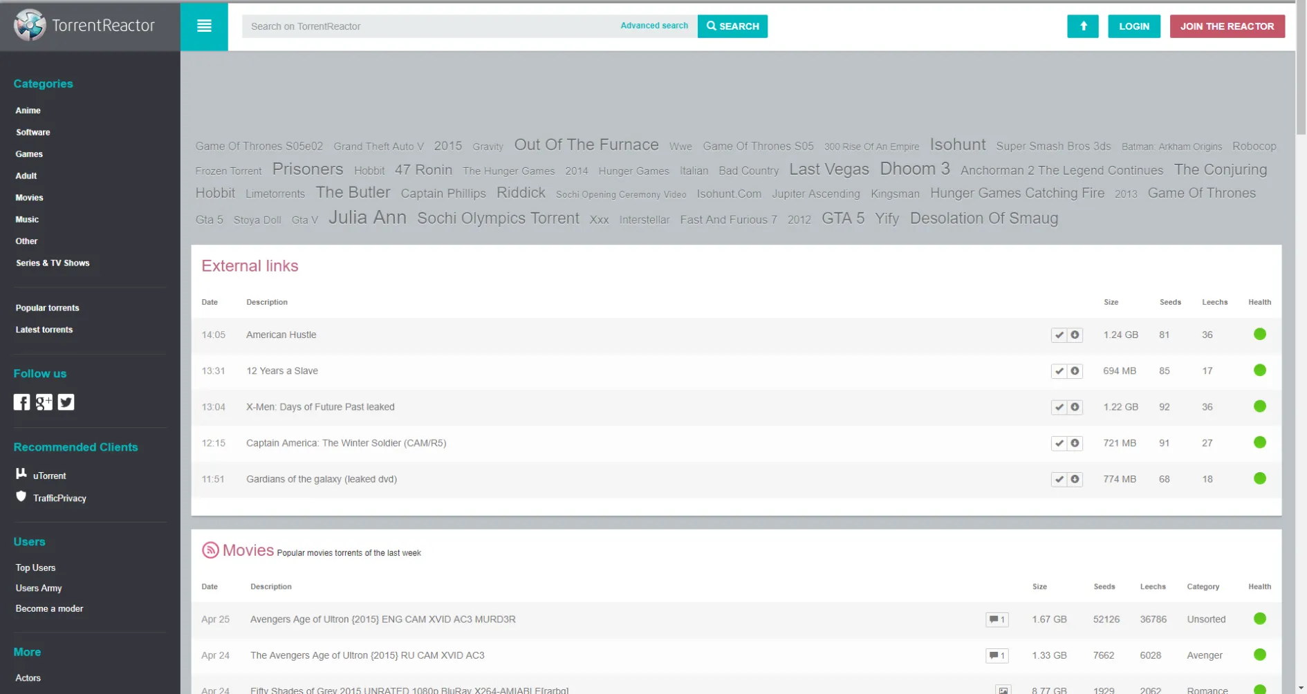Viewport: 1307px width, 694px height.
Task: Toggle the checkmark for X-Men: Days of Future Past
Action: [1058, 407]
